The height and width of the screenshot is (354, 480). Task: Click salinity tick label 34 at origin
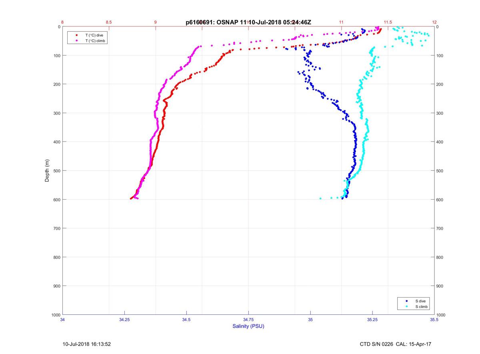pos(63,320)
